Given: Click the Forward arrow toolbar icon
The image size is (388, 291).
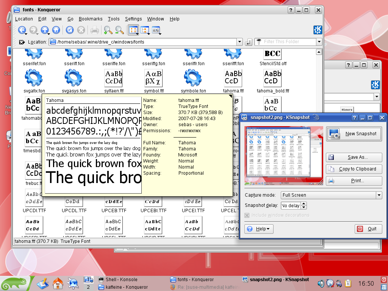Looking at the screenshot, I should (33, 30).
